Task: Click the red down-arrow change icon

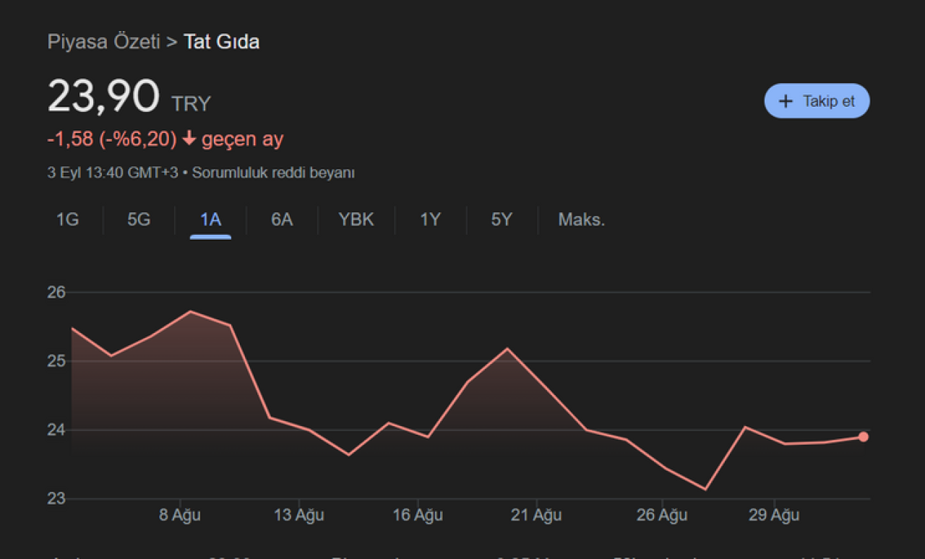Action: pos(189,139)
